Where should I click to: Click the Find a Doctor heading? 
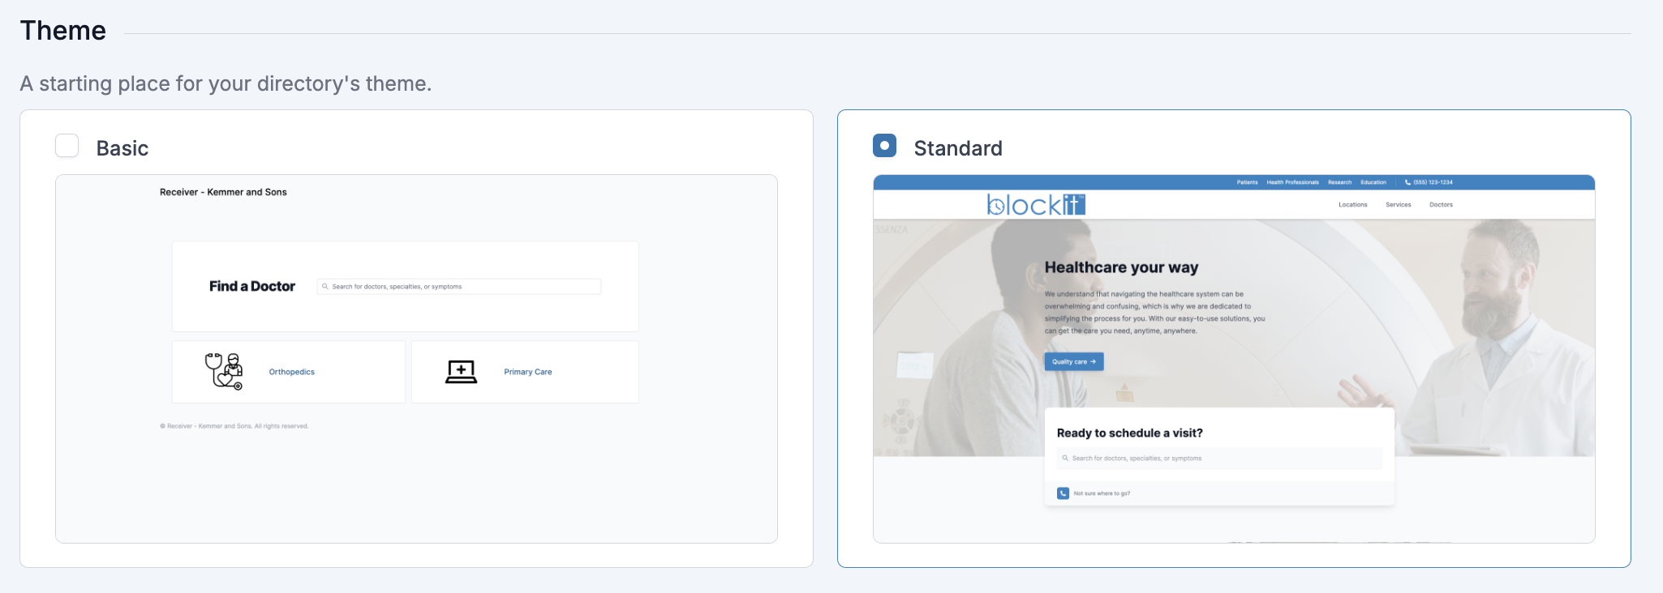(x=252, y=286)
